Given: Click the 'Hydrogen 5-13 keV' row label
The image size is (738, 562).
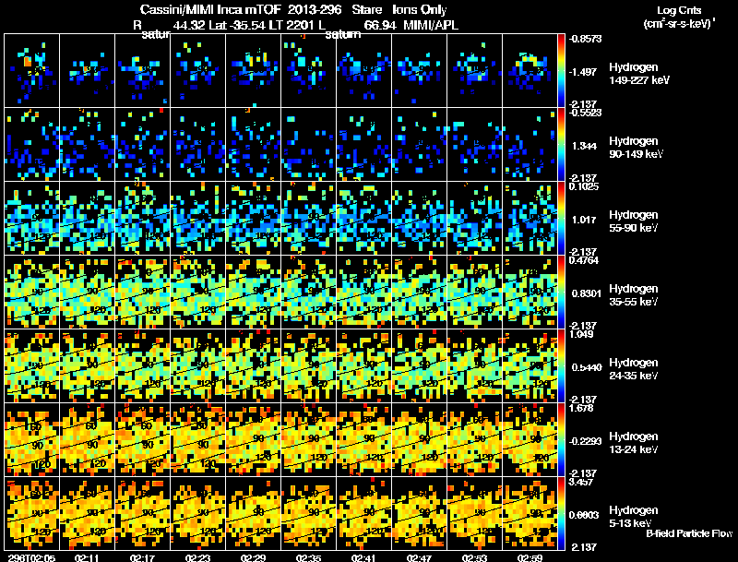Looking at the screenshot, I should pyautogui.click(x=634, y=517).
